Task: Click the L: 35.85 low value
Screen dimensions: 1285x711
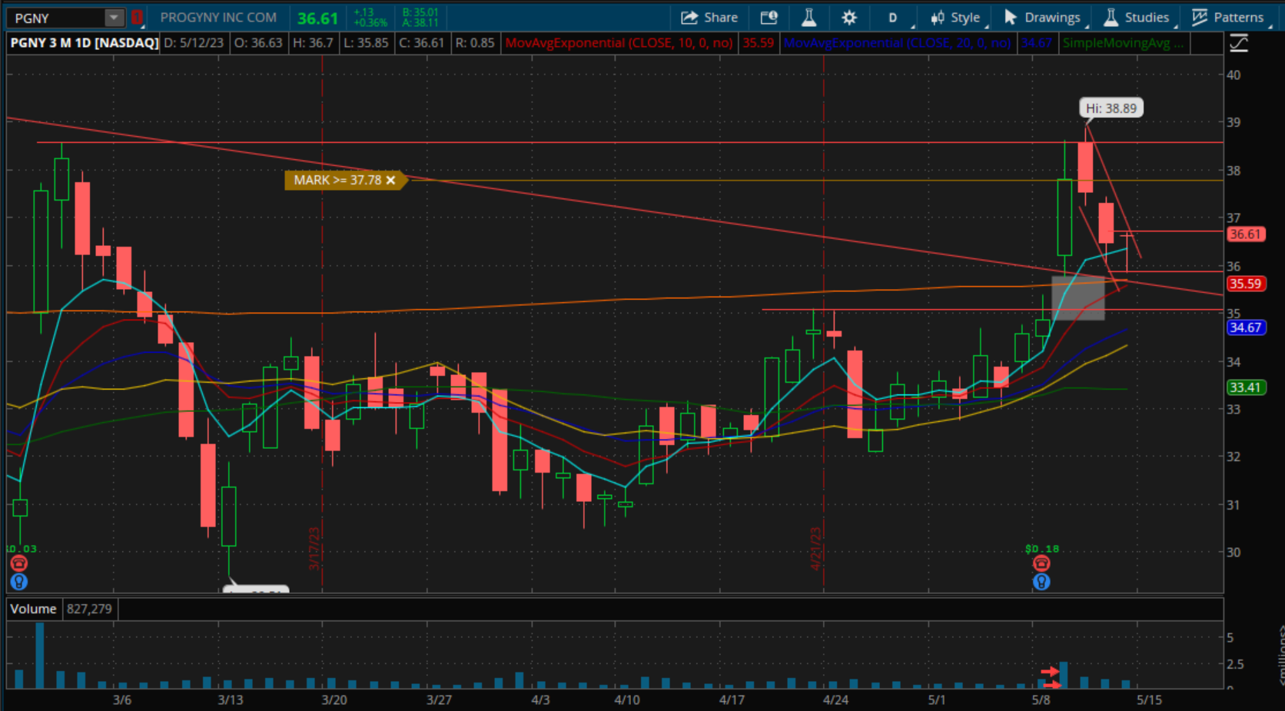Action: [x=366, y=43]
